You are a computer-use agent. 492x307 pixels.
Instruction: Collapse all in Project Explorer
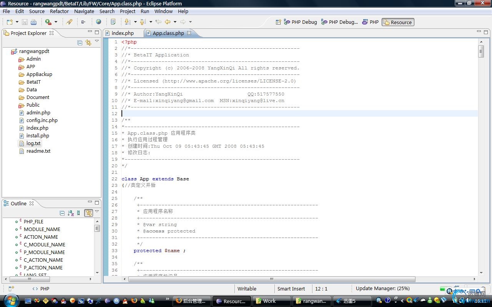point(80,43)
